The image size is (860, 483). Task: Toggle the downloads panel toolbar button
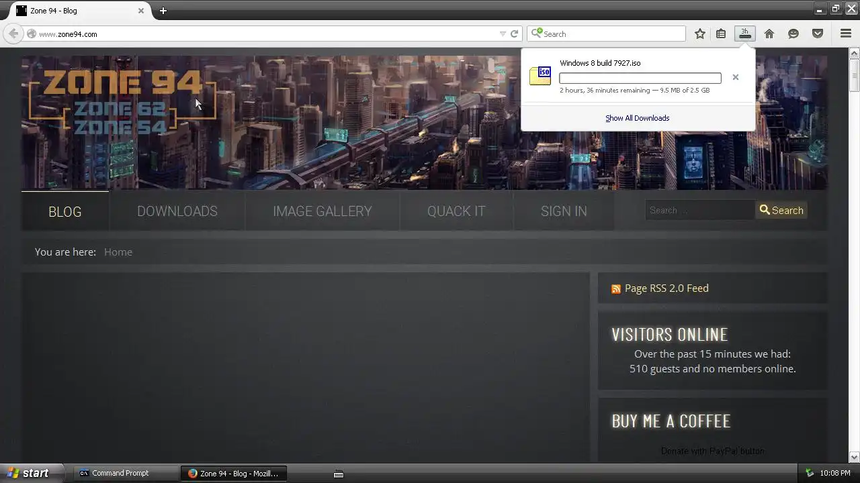[744, 34]
